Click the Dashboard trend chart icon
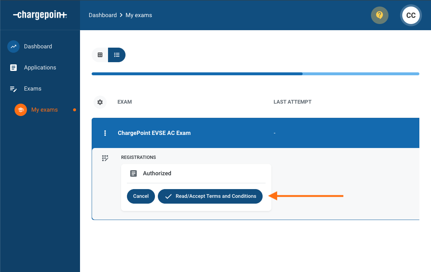The image size is (431, 272). (13, 47)
